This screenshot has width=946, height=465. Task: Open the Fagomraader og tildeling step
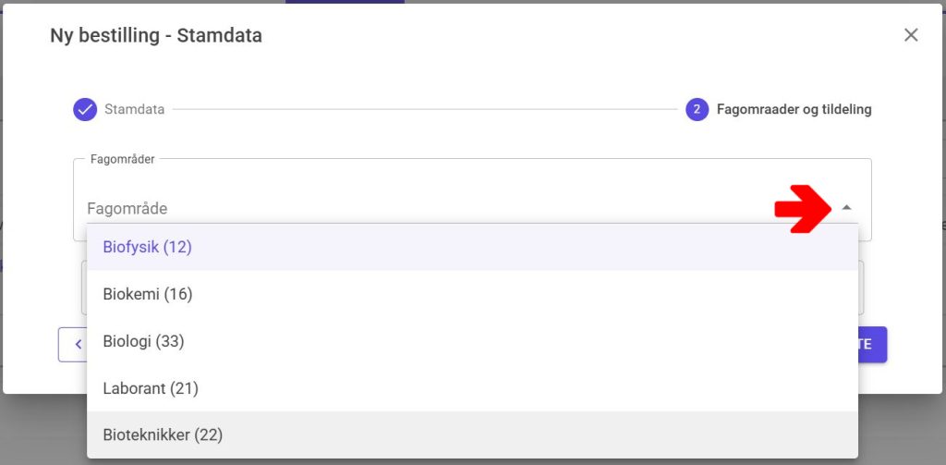794,109
